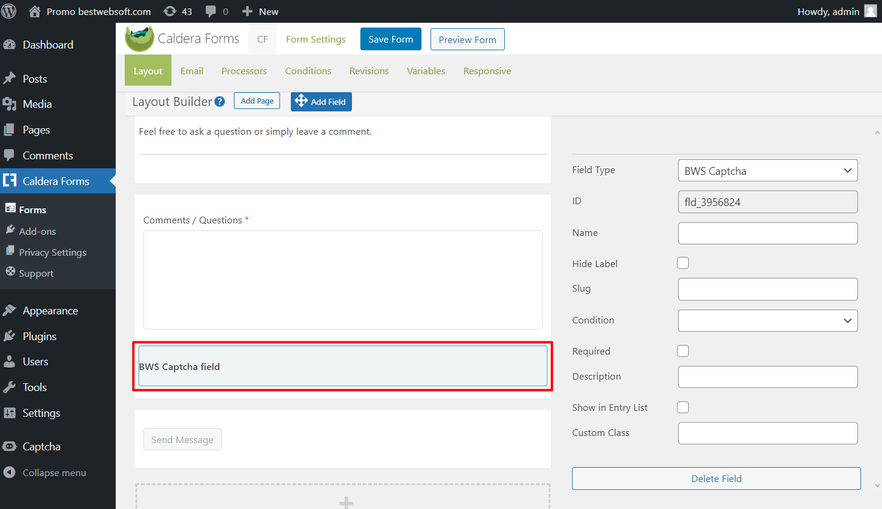Click the Feel free to ask text
The width and height of the screenshot is (882, 509).
tap(255, 132)
